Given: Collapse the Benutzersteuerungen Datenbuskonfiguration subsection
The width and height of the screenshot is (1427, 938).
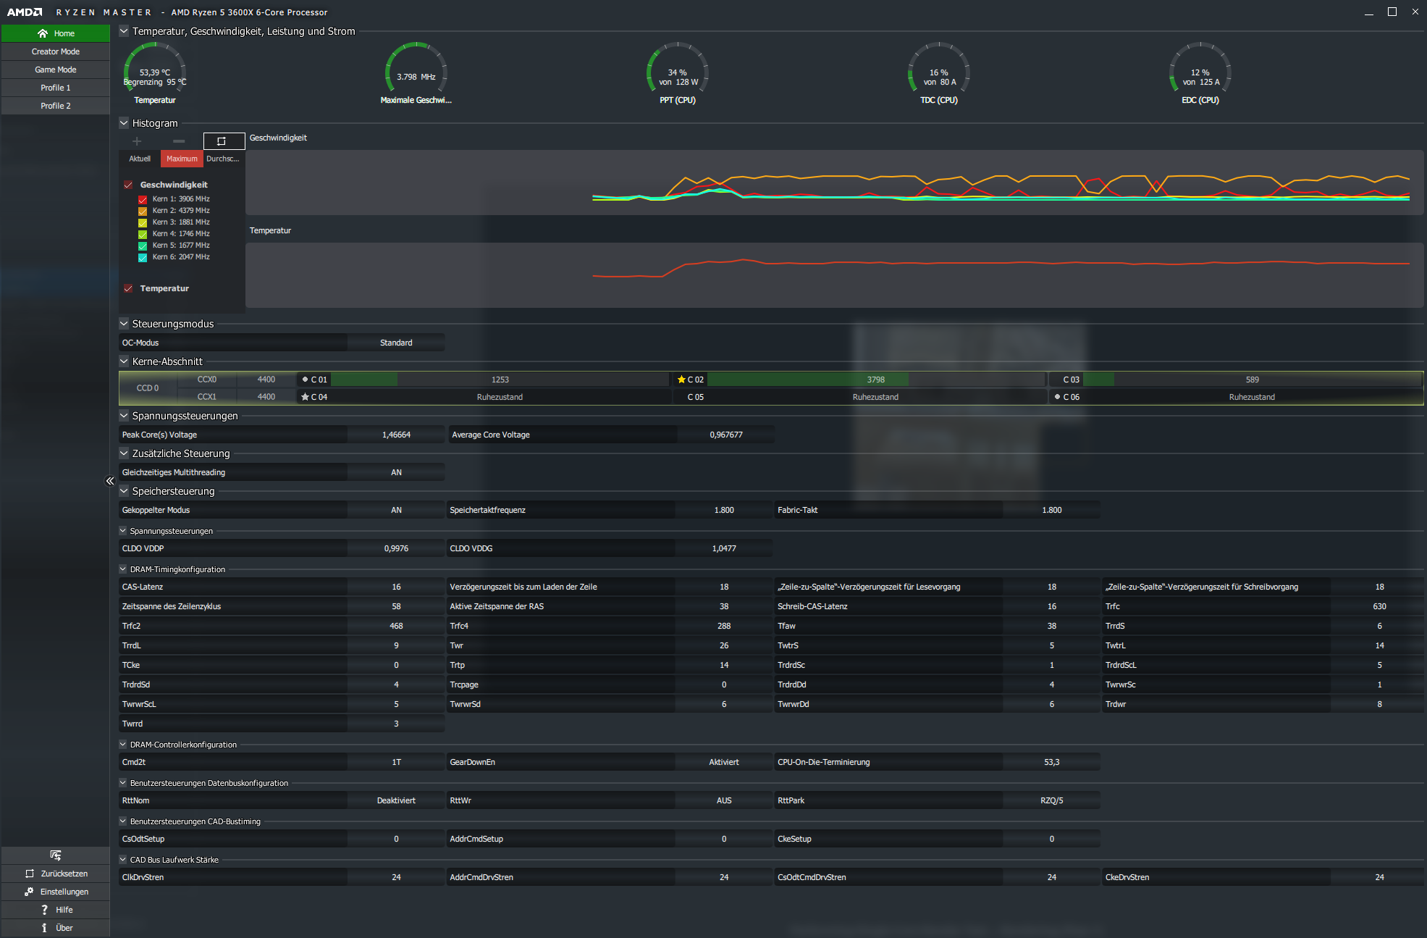Looking at the screenshot, I should [x=123, y=783].
